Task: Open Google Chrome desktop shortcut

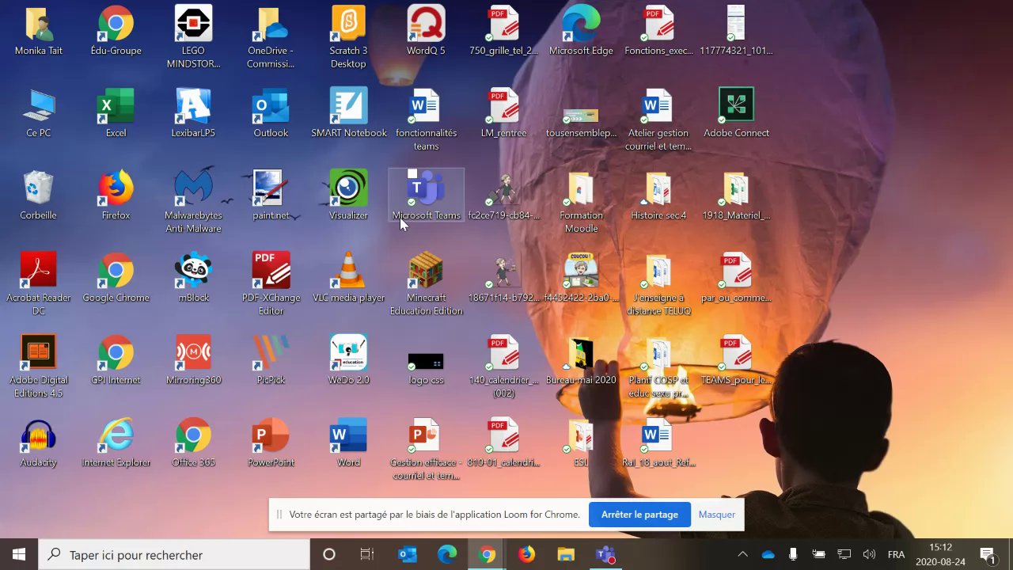Action: click(116, 279)
